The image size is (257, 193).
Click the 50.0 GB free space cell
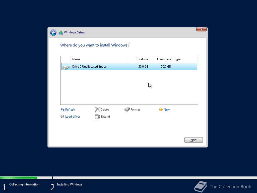pos(166,66)
